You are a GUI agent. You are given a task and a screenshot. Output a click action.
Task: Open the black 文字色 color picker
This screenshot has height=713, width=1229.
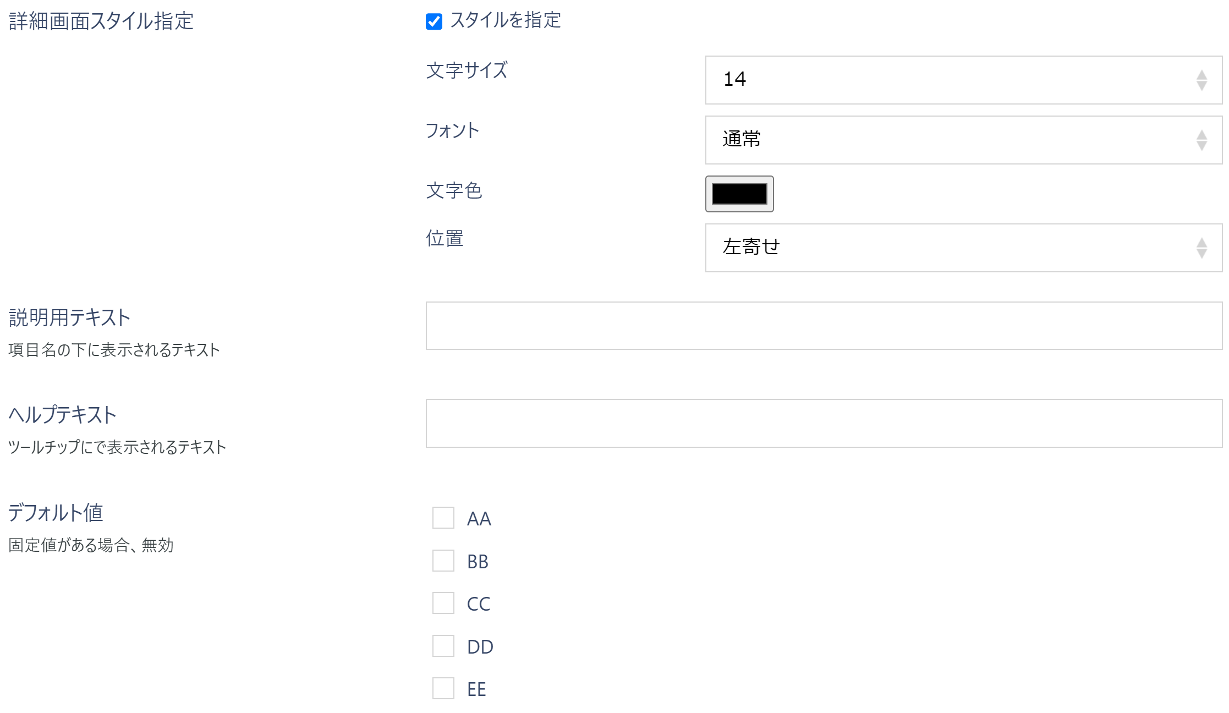pos(739,194)
